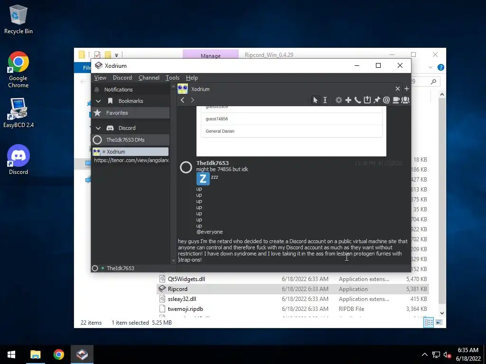Click the Ripcord app icon in title bar

point(99,65)
